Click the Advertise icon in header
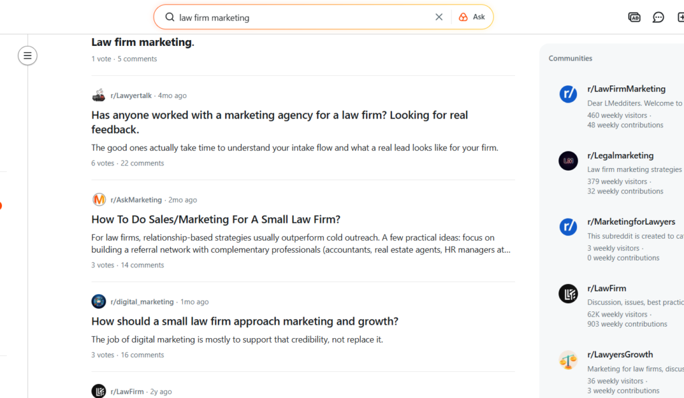The width and height of the screenshot is (684, 398). [635, 17]
